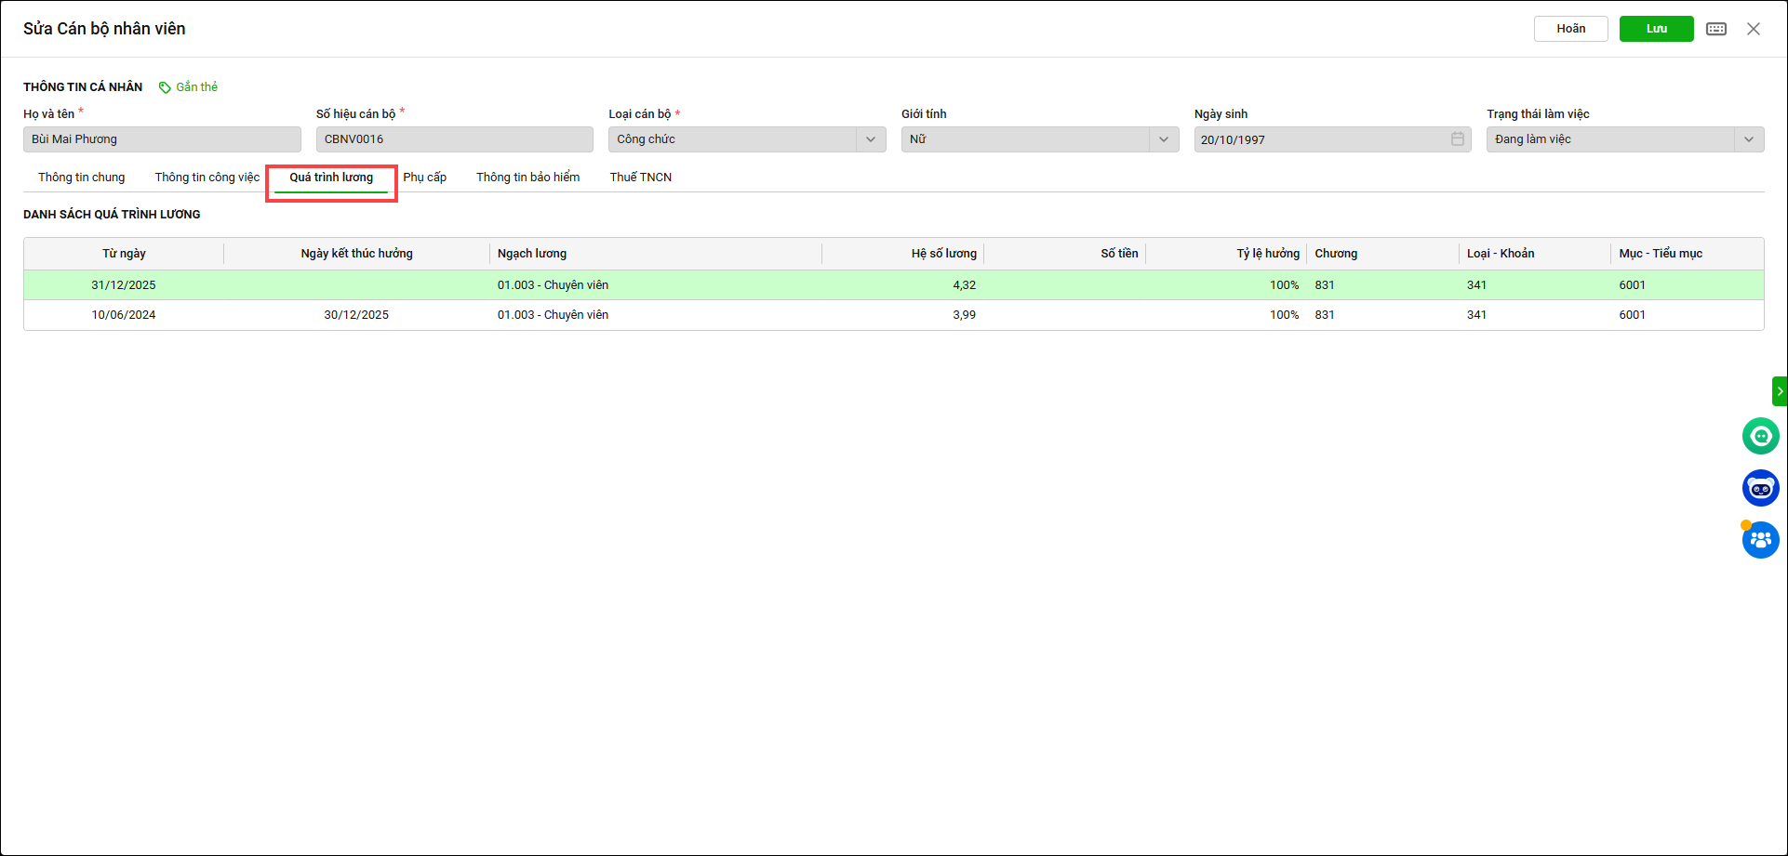Click Chương 831 in the 31/12/2025 row
The width and height of the screenshot is (1788, 856).
(1325, 285)
